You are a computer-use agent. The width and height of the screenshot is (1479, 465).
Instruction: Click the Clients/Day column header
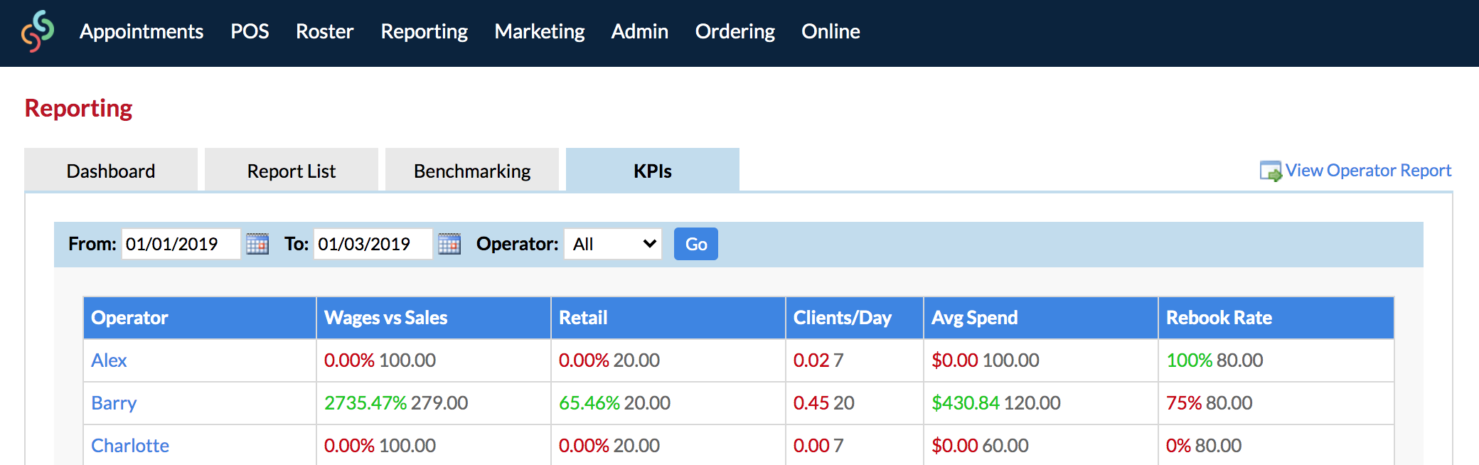(855, 318)
